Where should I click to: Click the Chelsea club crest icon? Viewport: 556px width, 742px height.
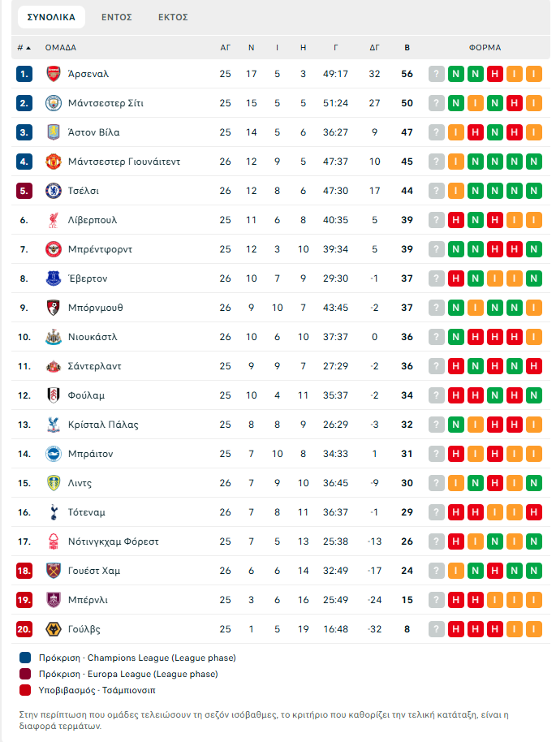coord(54,191)
